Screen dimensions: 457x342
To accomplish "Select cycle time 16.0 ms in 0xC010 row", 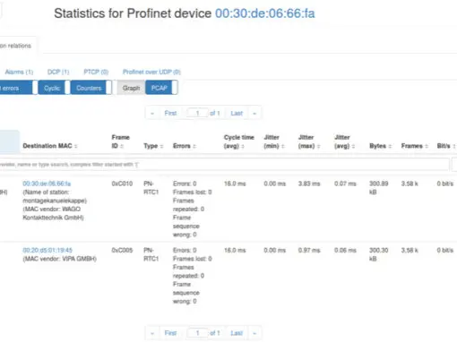I will 235,184.
